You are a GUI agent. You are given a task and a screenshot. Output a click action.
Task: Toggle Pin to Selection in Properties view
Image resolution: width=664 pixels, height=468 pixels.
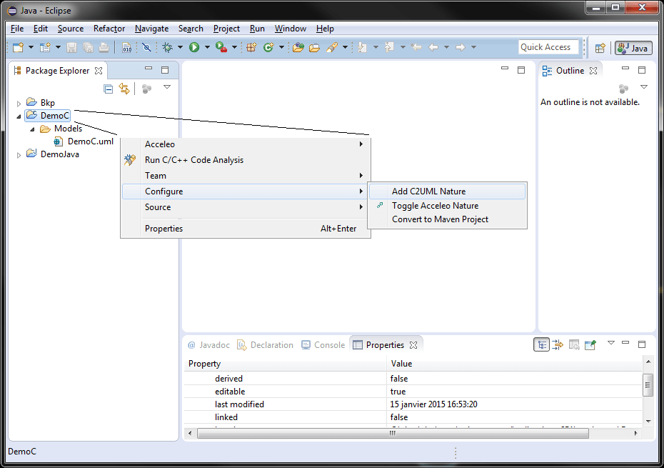tap(590, 344)
